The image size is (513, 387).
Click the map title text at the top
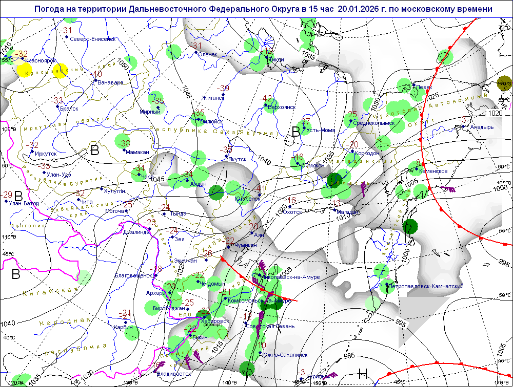264,9
